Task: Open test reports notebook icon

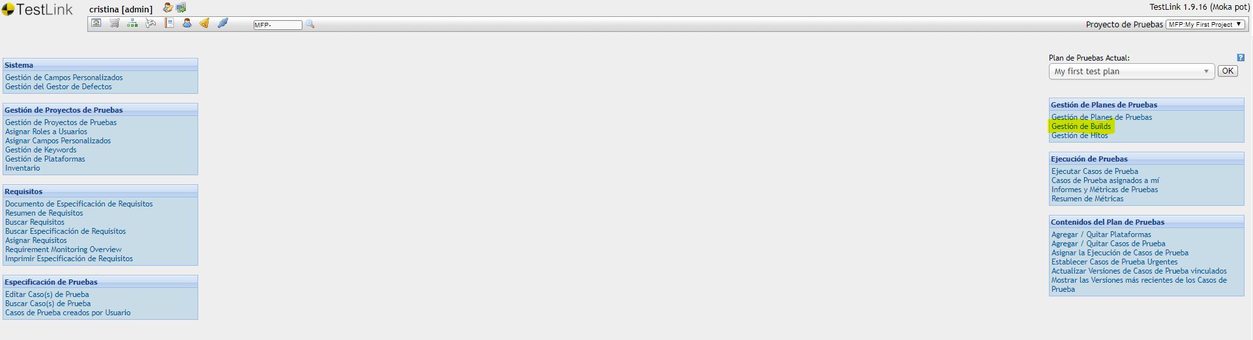Action: coord(169,23)
